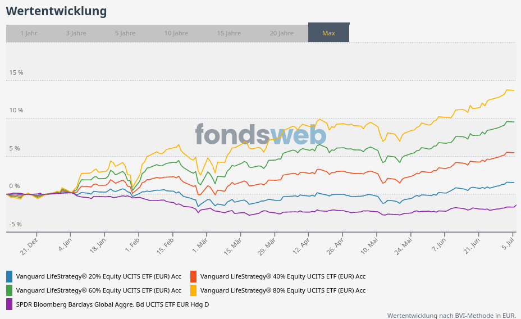This screenshot has height=319, width=521.
Task: Click the yellow swatch for LifeStrategy 80% Equity
Action: [193, 290]
